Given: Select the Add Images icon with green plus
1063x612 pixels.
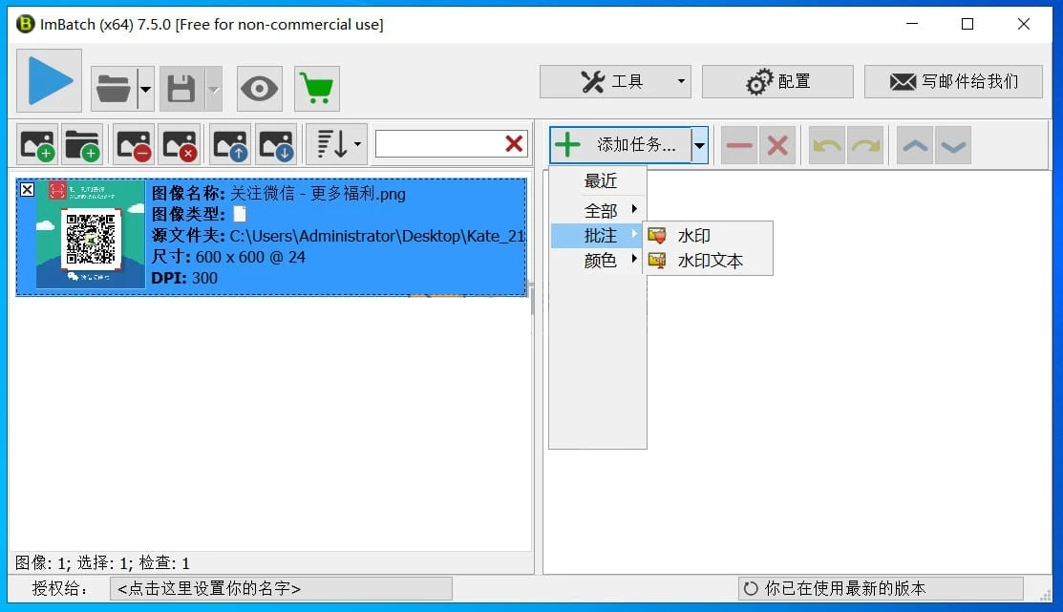Looking at the screenshot, I should tap(36, 143).
